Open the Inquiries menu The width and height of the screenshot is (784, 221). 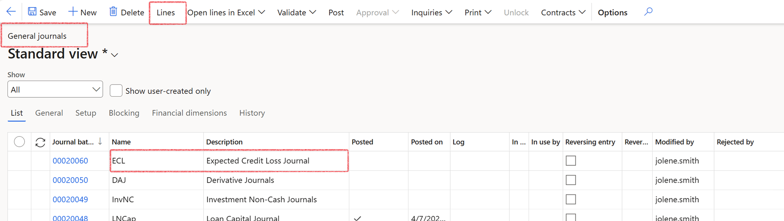[431, 13]
